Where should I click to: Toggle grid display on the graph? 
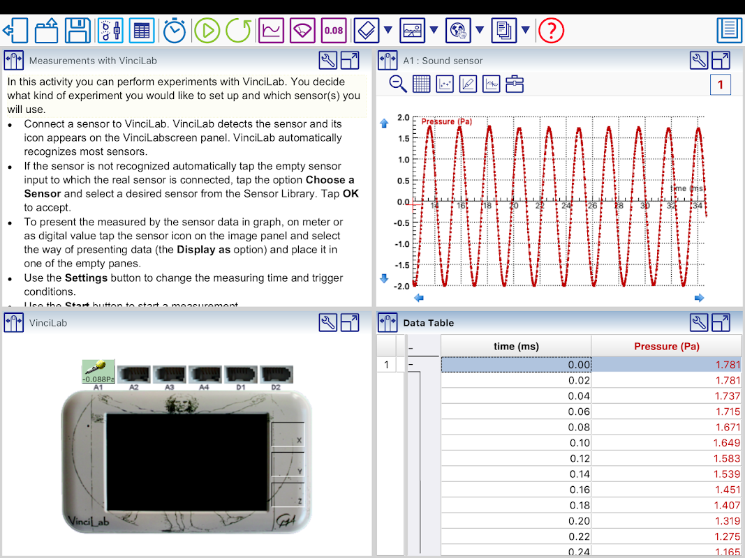(422, 84)
